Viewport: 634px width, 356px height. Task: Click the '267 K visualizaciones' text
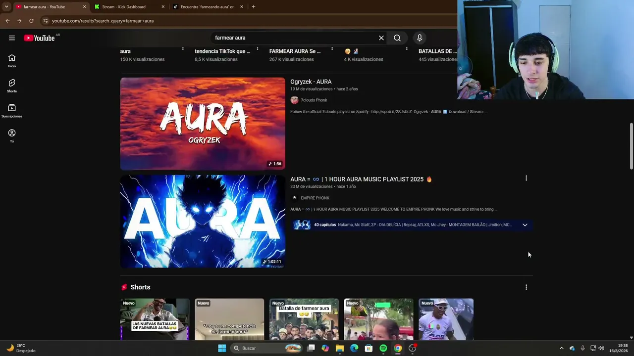click(x=291, y=59)
